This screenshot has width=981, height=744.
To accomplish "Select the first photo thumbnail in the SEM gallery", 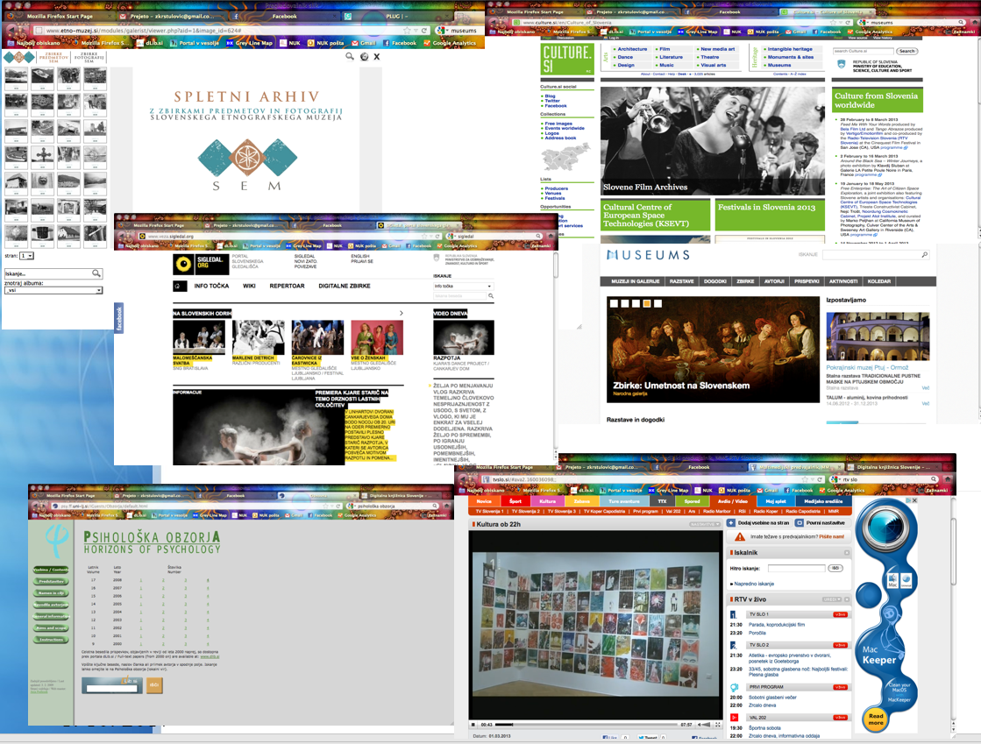I will [17, 77].
